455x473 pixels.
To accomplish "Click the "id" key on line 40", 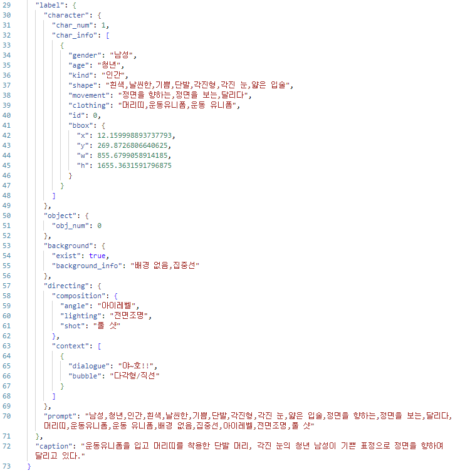I will point(76,115).
